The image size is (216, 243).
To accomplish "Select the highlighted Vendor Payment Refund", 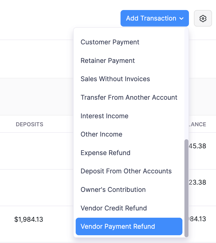I will pyautogui.click(x=117, y=226).
